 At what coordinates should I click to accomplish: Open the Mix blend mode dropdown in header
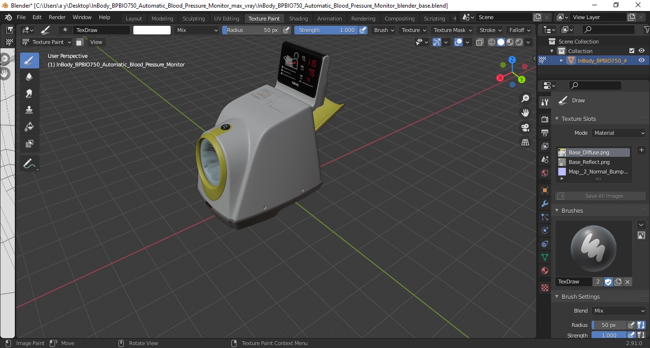(x=196, y=30)
